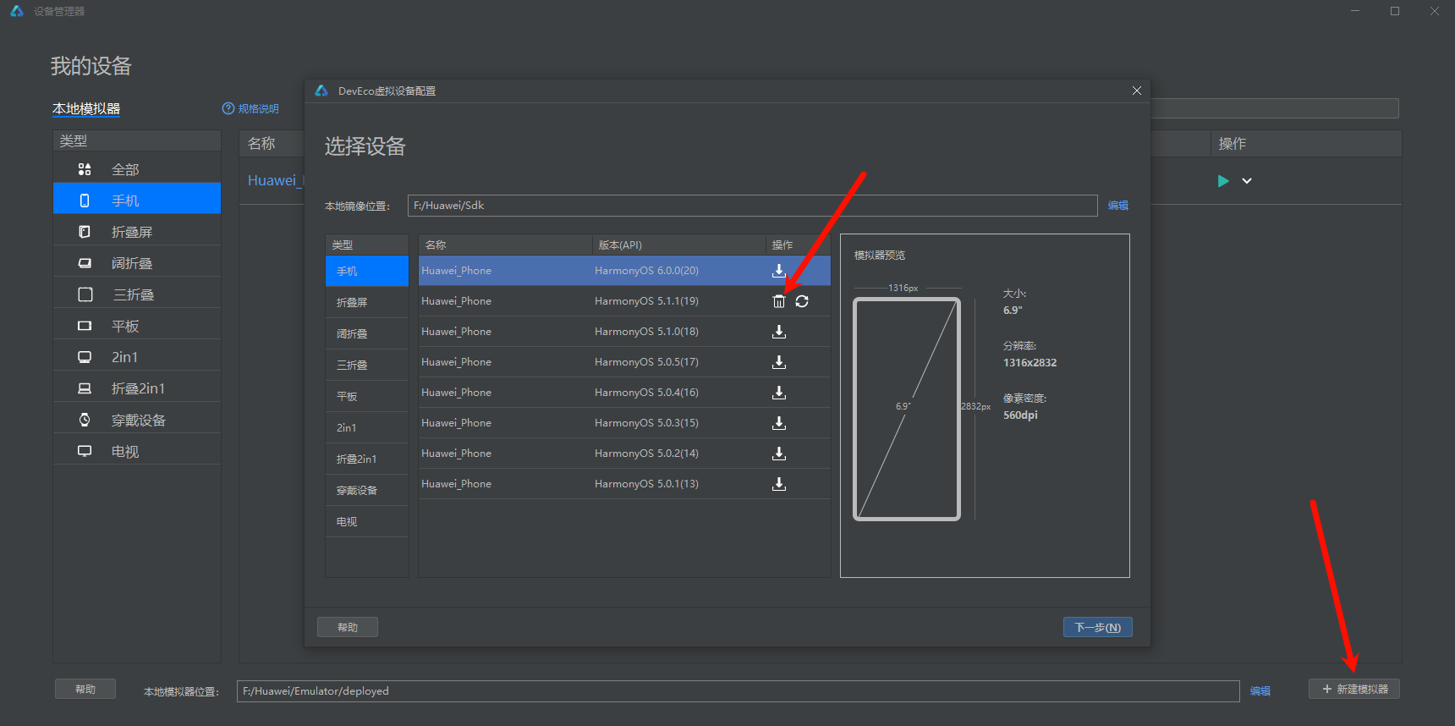
Task: Click the local image path field
Action: (x=752, y=206)
